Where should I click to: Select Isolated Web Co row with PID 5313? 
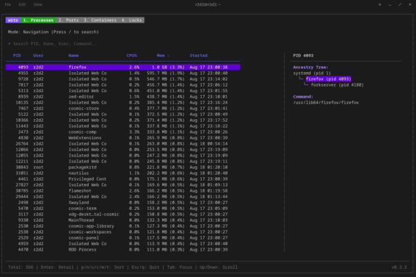click(123, 91)
